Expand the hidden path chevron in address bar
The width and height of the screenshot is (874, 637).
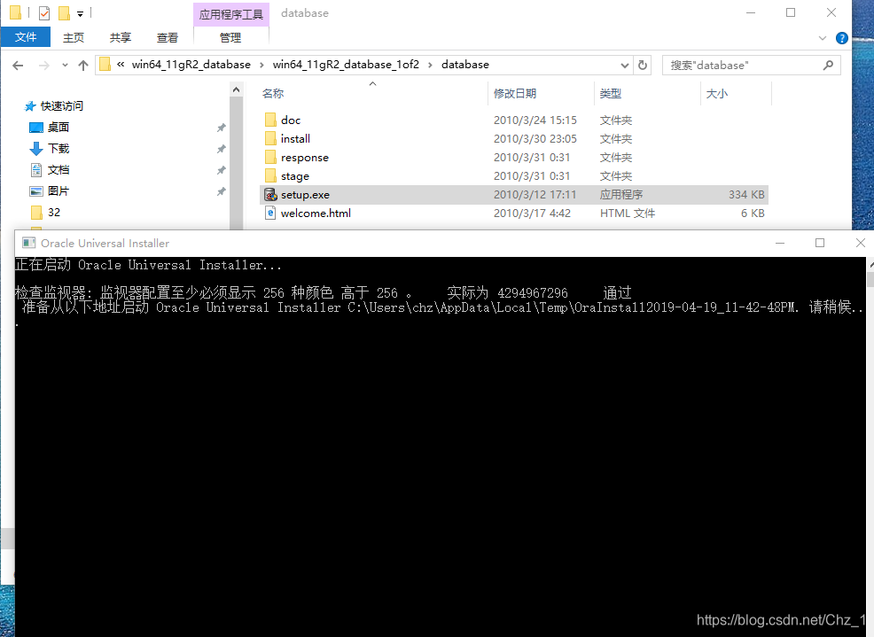click(121, 65)
